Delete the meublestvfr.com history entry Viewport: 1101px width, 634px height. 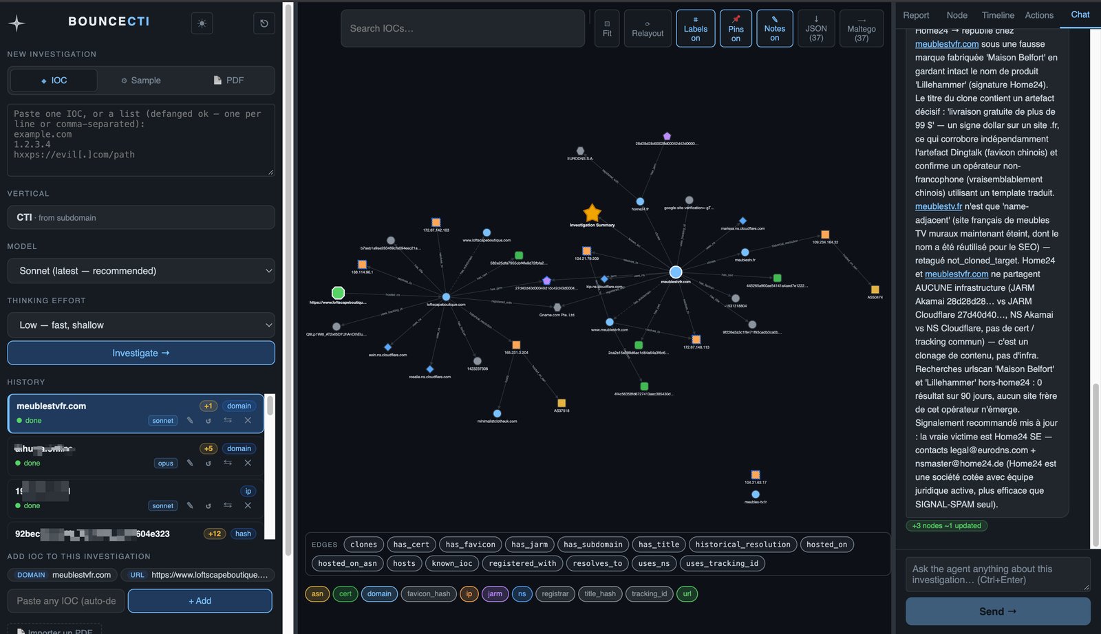[x=248, y=420]
